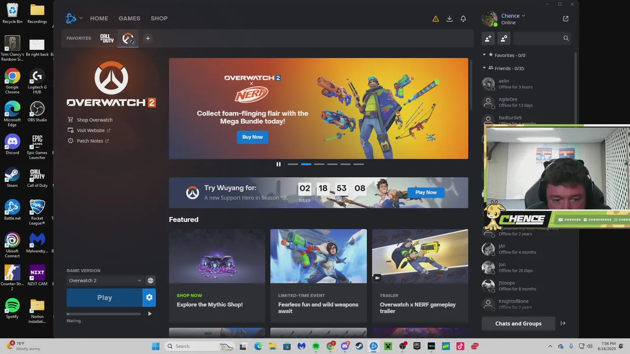Open Spotify desktop shortcut
The height and width of the screenshot is (354, 630).
pos(12,308)
